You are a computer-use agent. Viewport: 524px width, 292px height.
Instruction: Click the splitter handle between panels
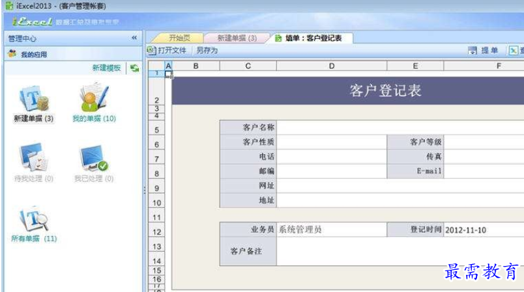tap(145, 190)
